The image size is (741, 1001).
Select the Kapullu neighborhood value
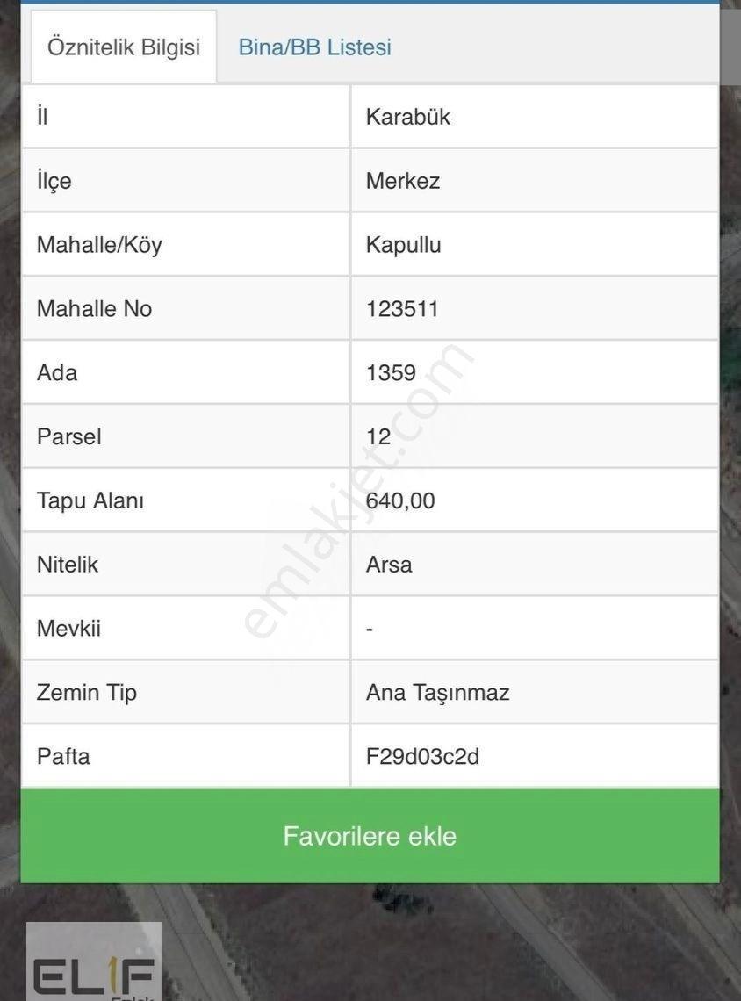[403, 244]
